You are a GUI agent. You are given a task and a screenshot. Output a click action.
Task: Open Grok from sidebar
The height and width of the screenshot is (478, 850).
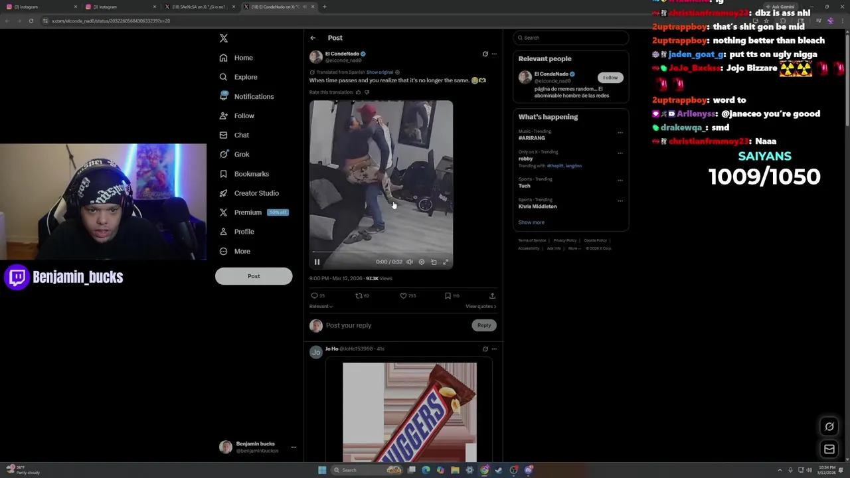pyautogui.click(x=234, y=154)
